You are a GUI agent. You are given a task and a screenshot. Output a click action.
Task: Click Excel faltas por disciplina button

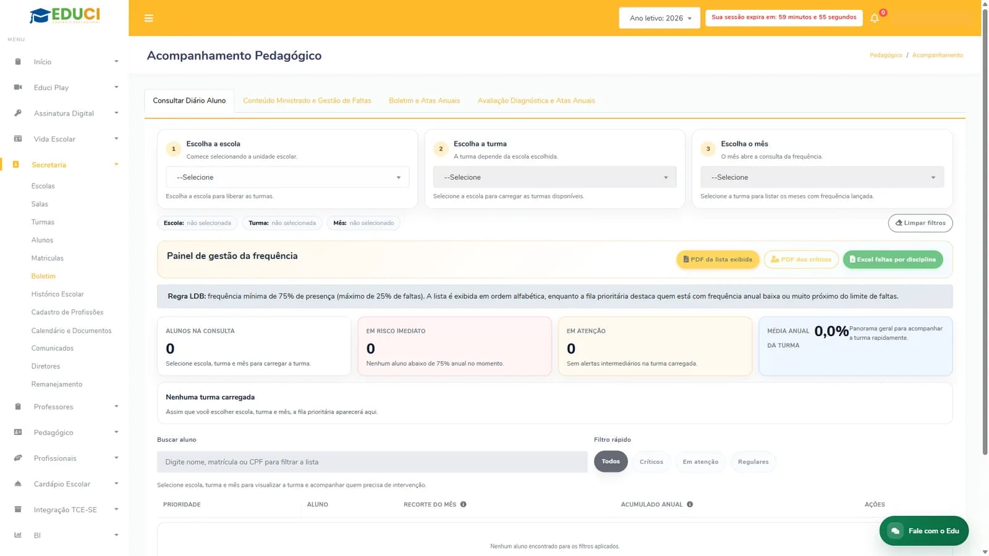[893, 259]
